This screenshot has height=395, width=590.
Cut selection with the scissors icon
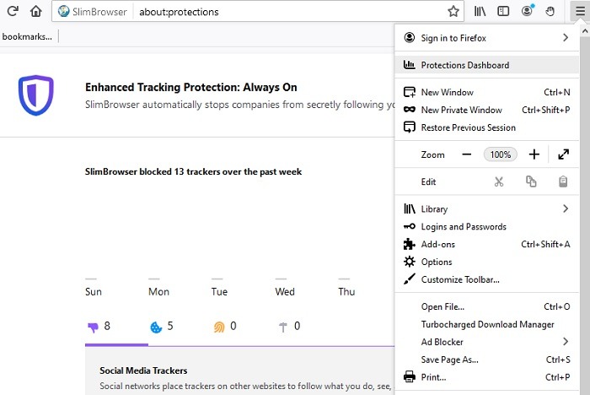[499, 181]
